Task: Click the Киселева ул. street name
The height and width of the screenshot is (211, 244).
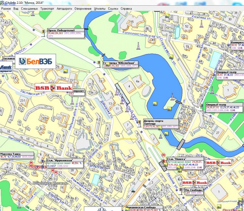Action: (201, 17)
